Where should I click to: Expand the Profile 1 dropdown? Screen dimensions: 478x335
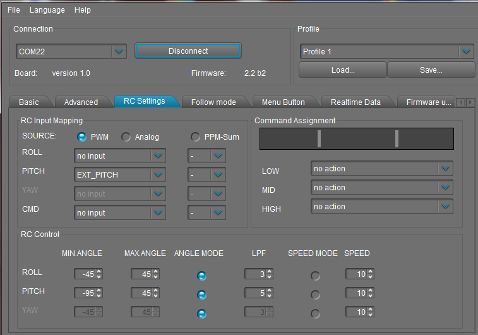466,52
